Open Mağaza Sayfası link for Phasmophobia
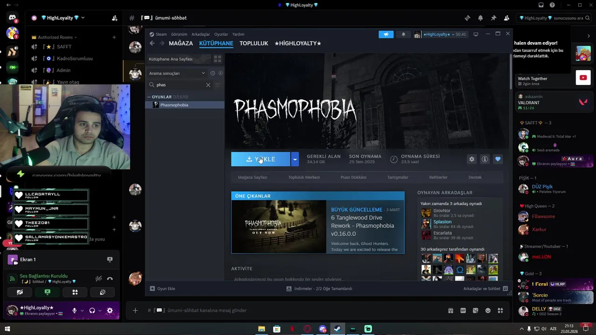This screenshot has width=596, height=335. 252,177
